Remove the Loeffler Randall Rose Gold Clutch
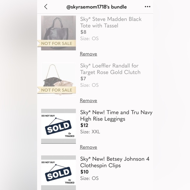 pyautogui.click(x=88, y=101)
